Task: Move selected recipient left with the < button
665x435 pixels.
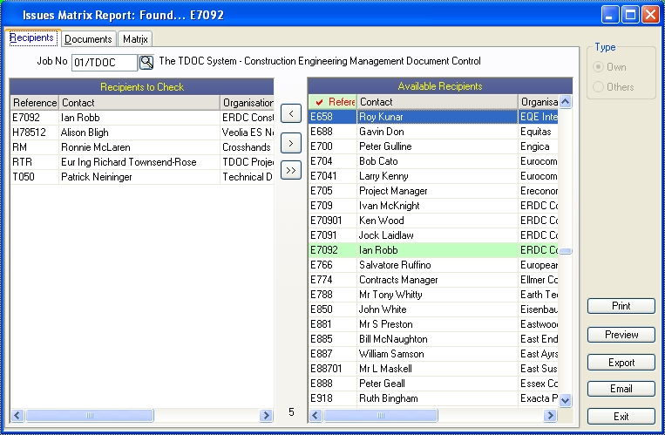Action: click(291, 113)
